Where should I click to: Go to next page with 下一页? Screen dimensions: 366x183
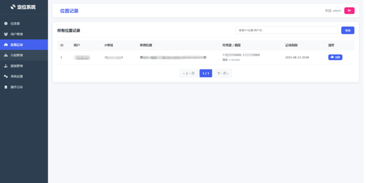coord(223,73)
